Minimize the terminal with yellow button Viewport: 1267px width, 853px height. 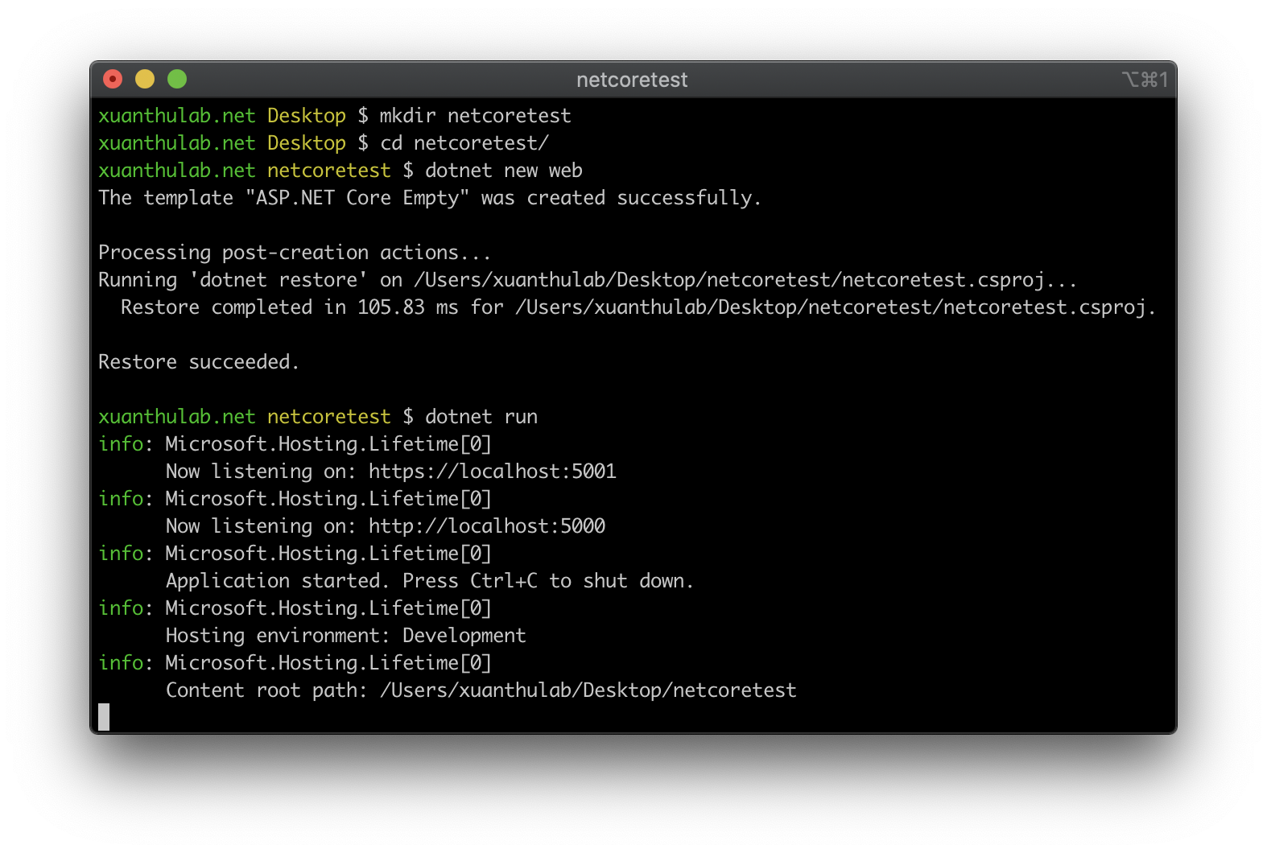click(x=145, y=79)
